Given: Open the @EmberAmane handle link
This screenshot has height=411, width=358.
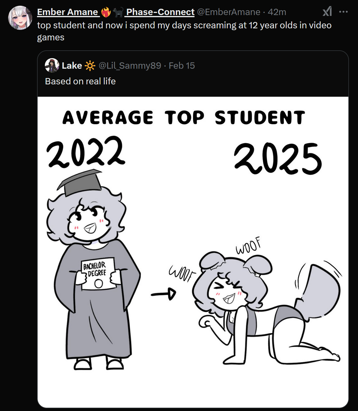Looking at the screenshot, I should click(229, 12).
